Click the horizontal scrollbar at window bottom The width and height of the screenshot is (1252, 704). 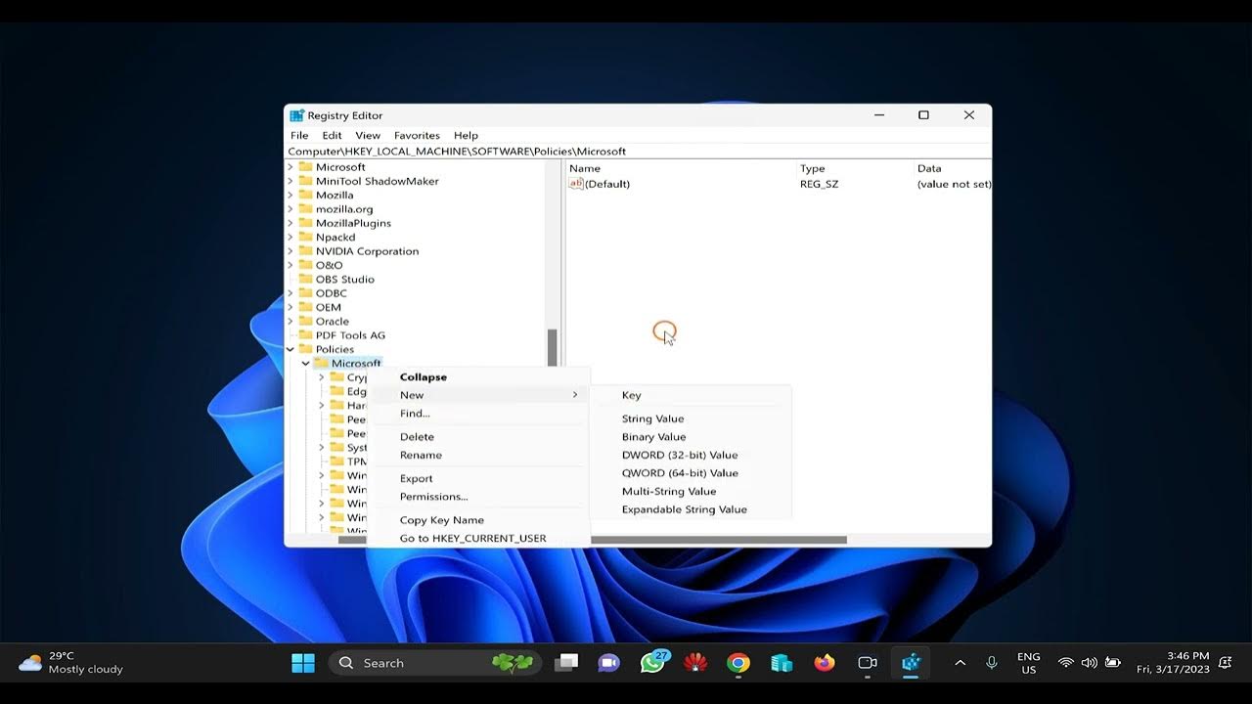718,540
